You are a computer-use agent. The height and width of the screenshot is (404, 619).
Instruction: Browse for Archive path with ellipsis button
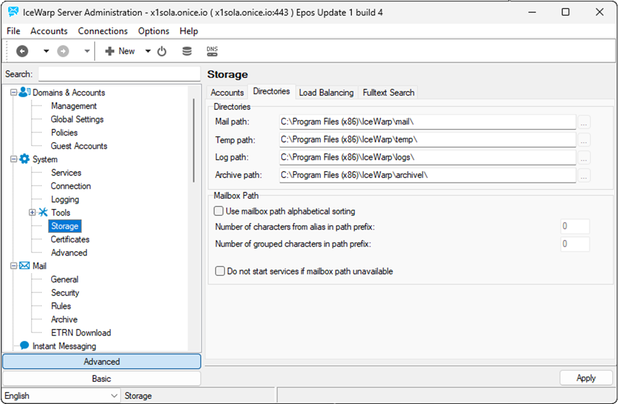pos(584,175)
